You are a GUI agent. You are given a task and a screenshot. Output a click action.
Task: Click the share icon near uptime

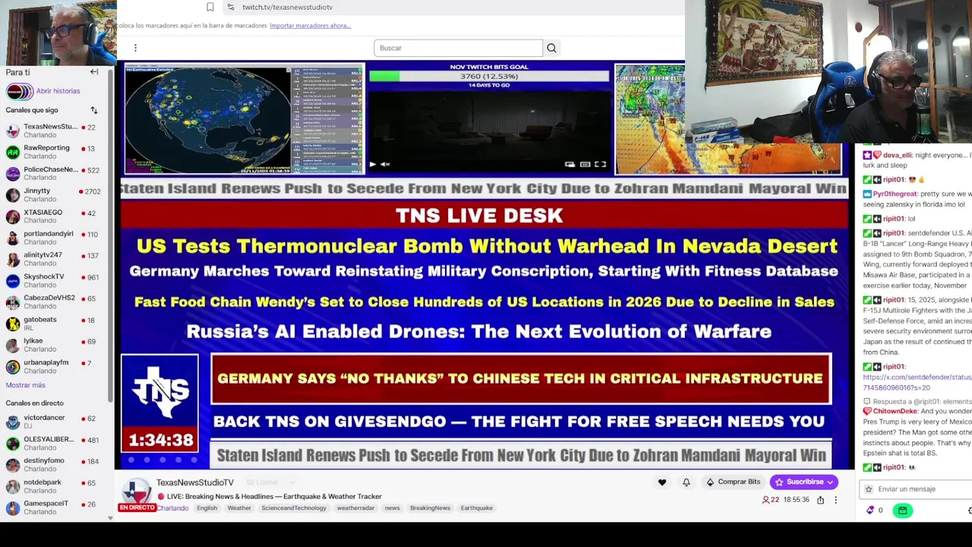click(x=820, y=500)
